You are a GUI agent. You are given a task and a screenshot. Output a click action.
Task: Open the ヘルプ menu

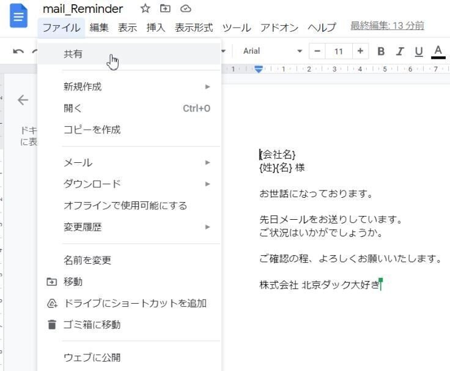(322, 28)
